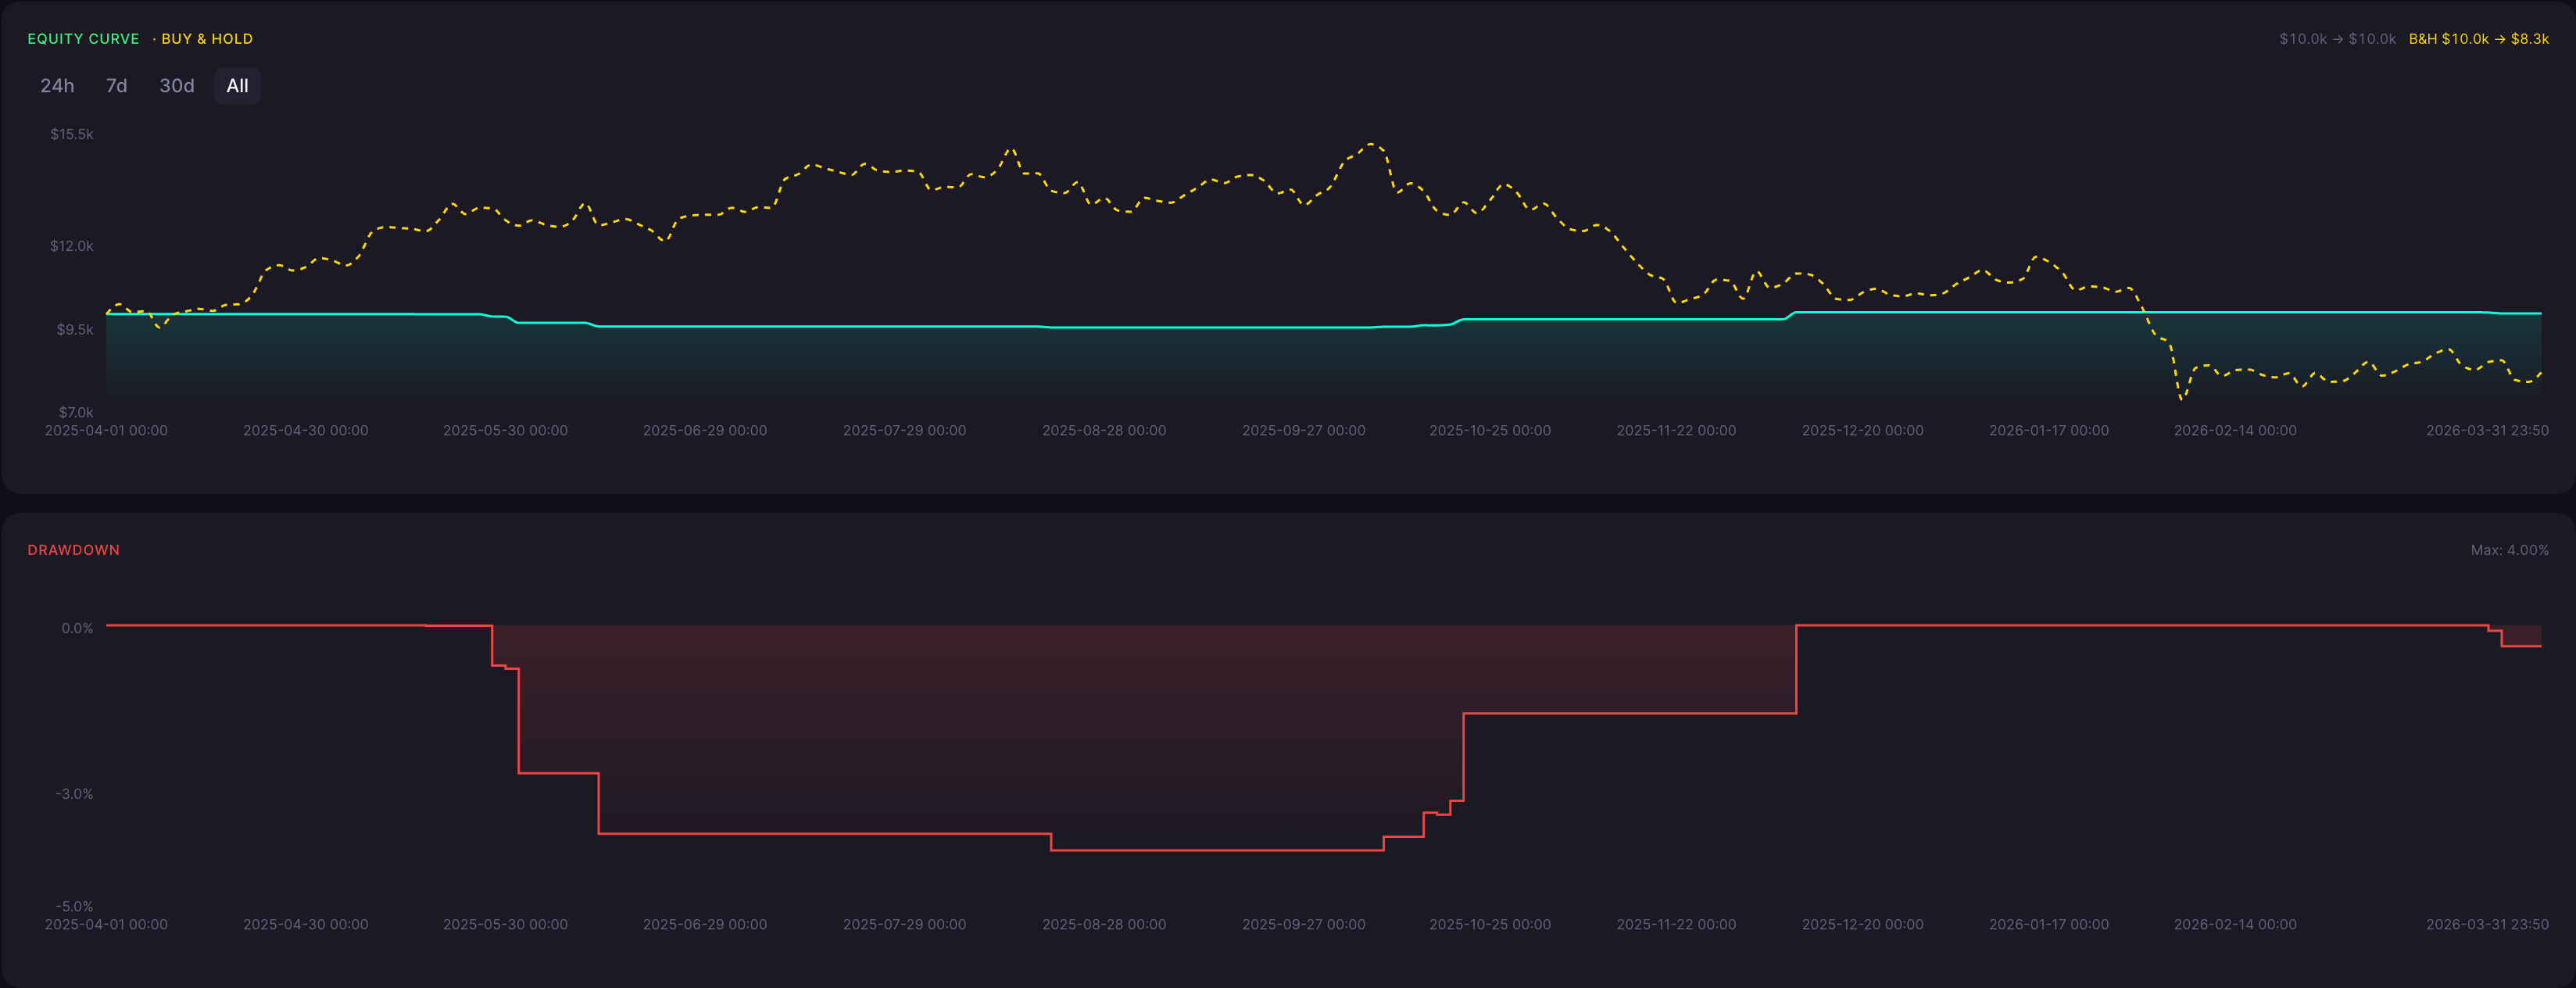Click 2025-12-20 00:00 on equity chart axis

(1862, 431)
